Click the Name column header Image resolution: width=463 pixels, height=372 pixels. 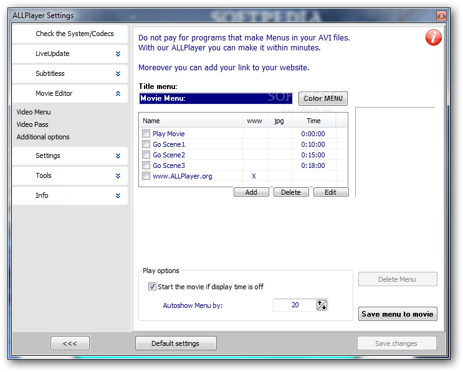coord(191,121)
